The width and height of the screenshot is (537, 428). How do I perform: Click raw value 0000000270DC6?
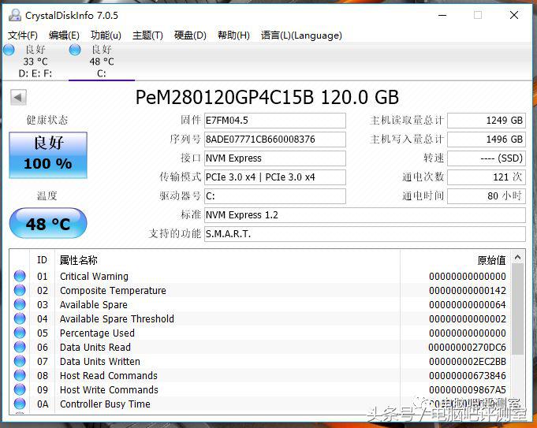click(467, 348)
